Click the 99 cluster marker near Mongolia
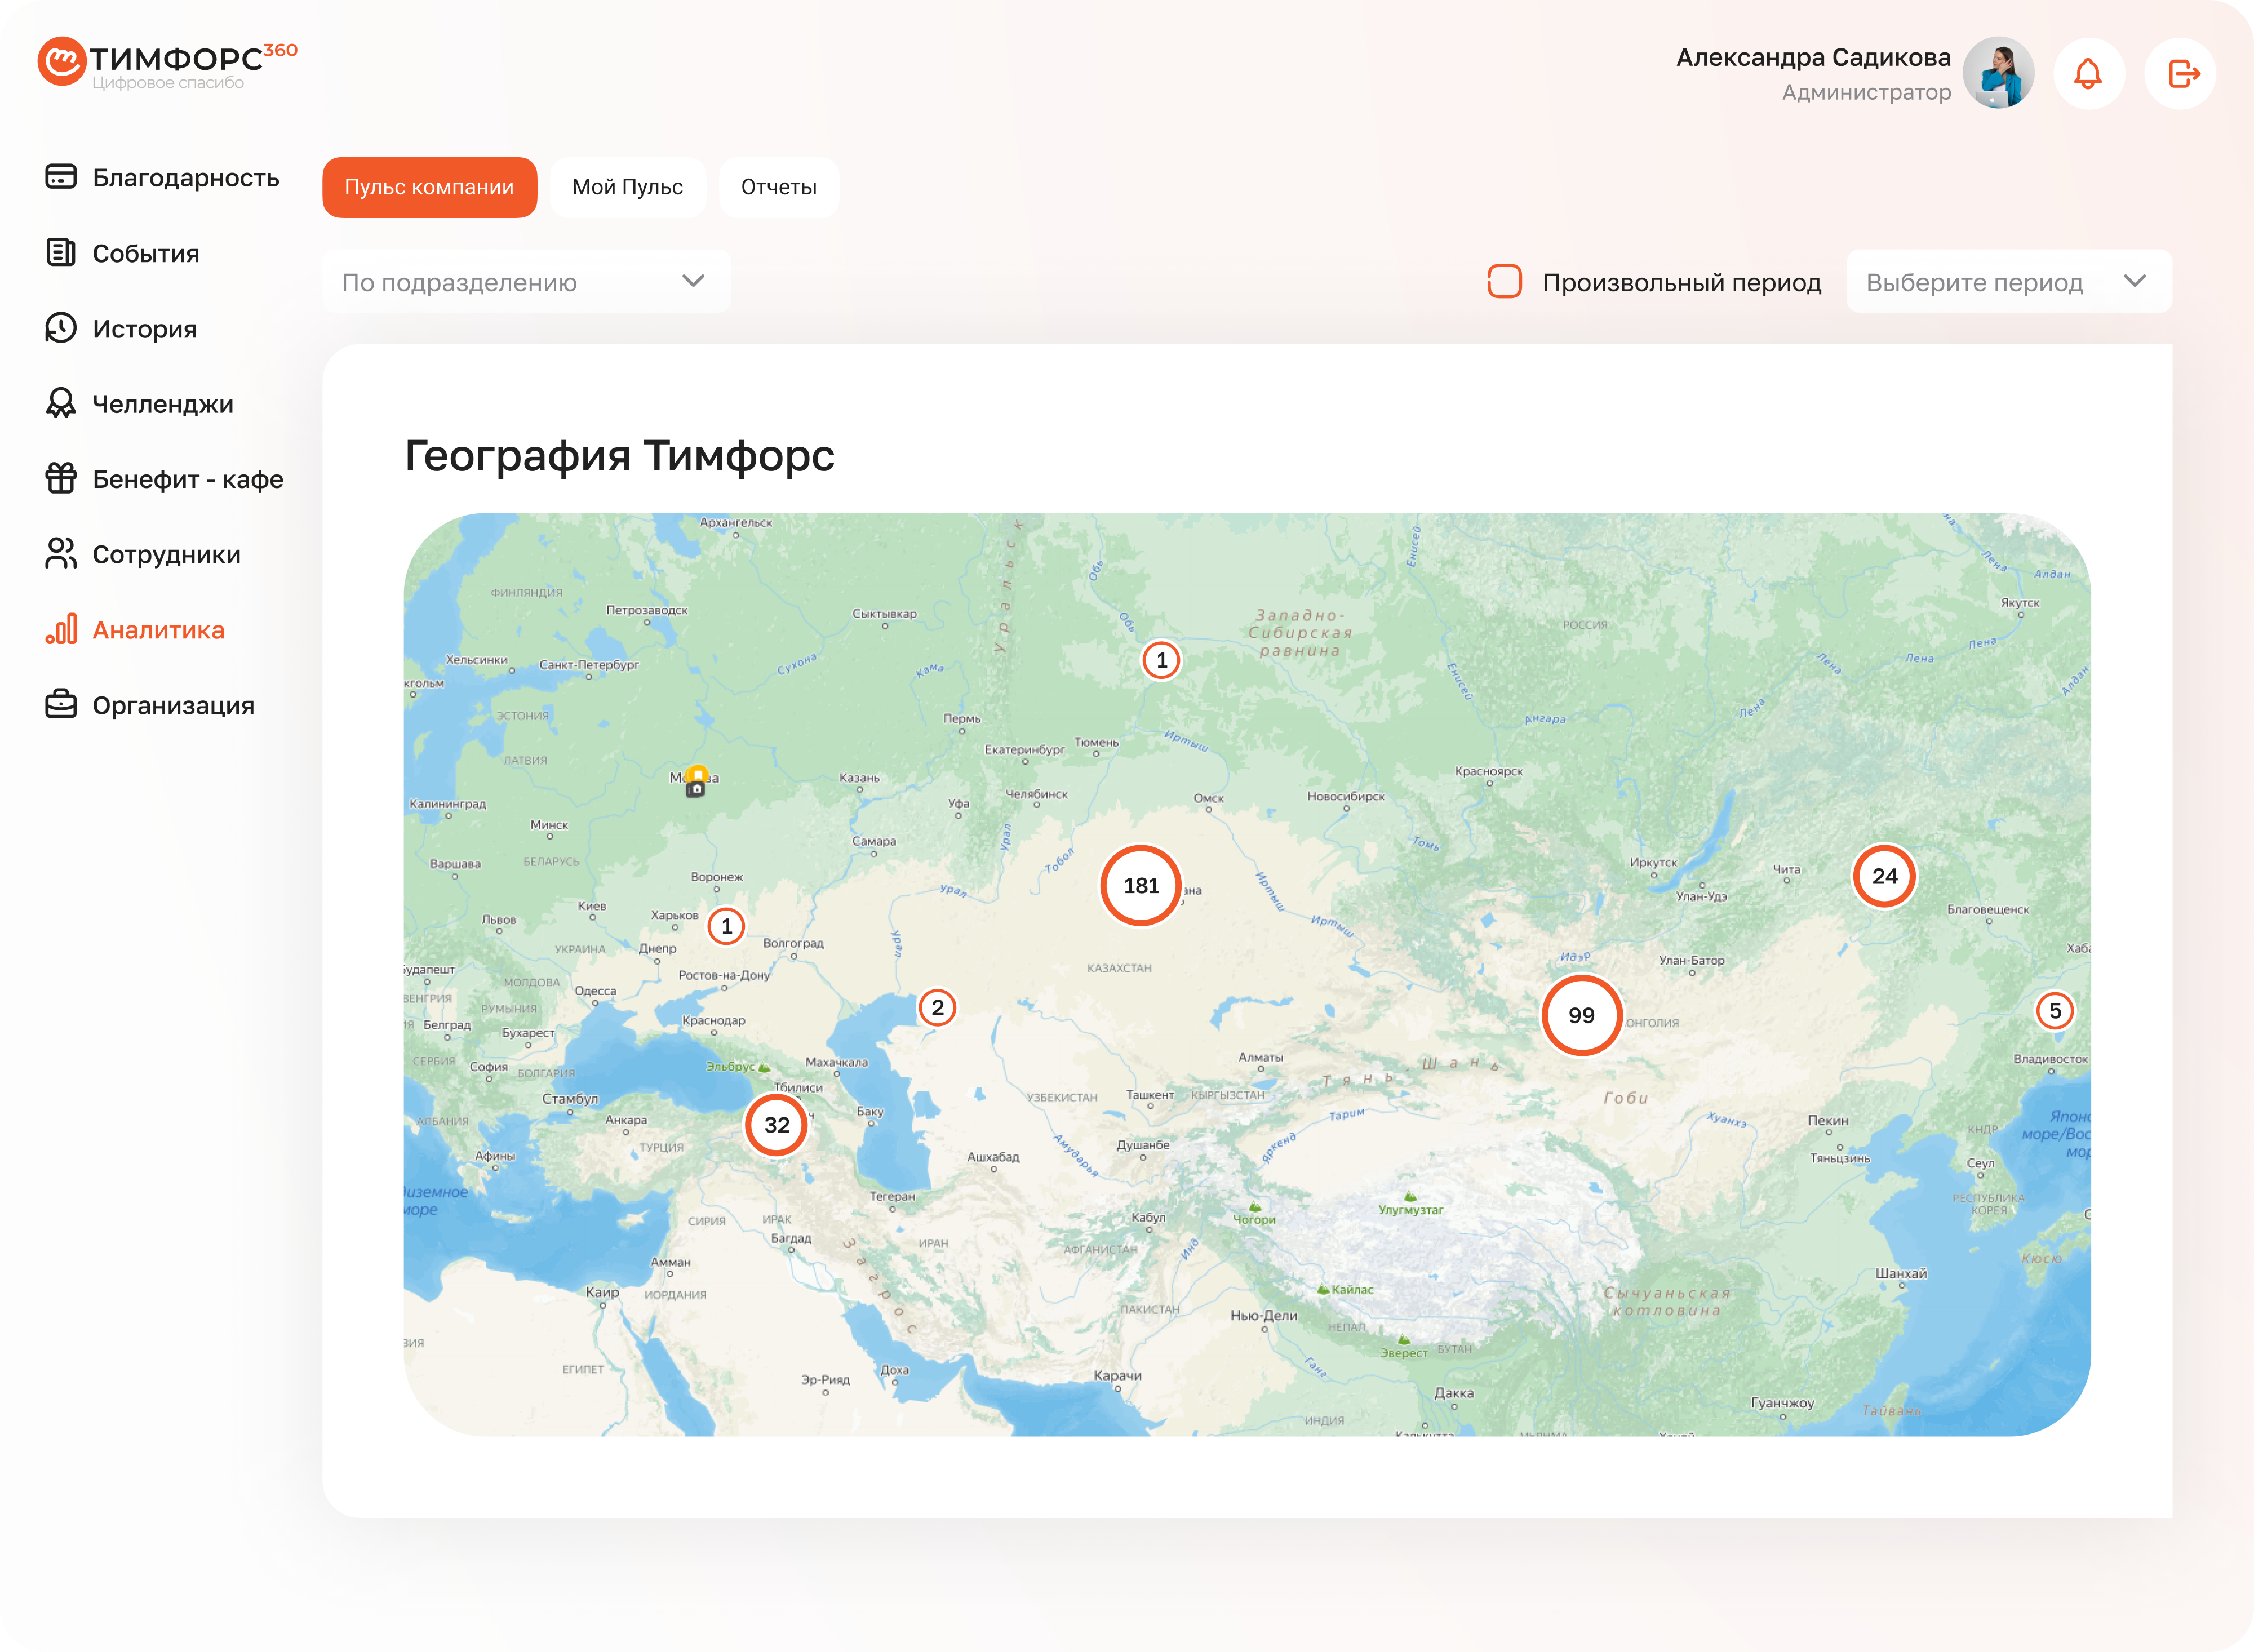 tap(1581, 1016)
